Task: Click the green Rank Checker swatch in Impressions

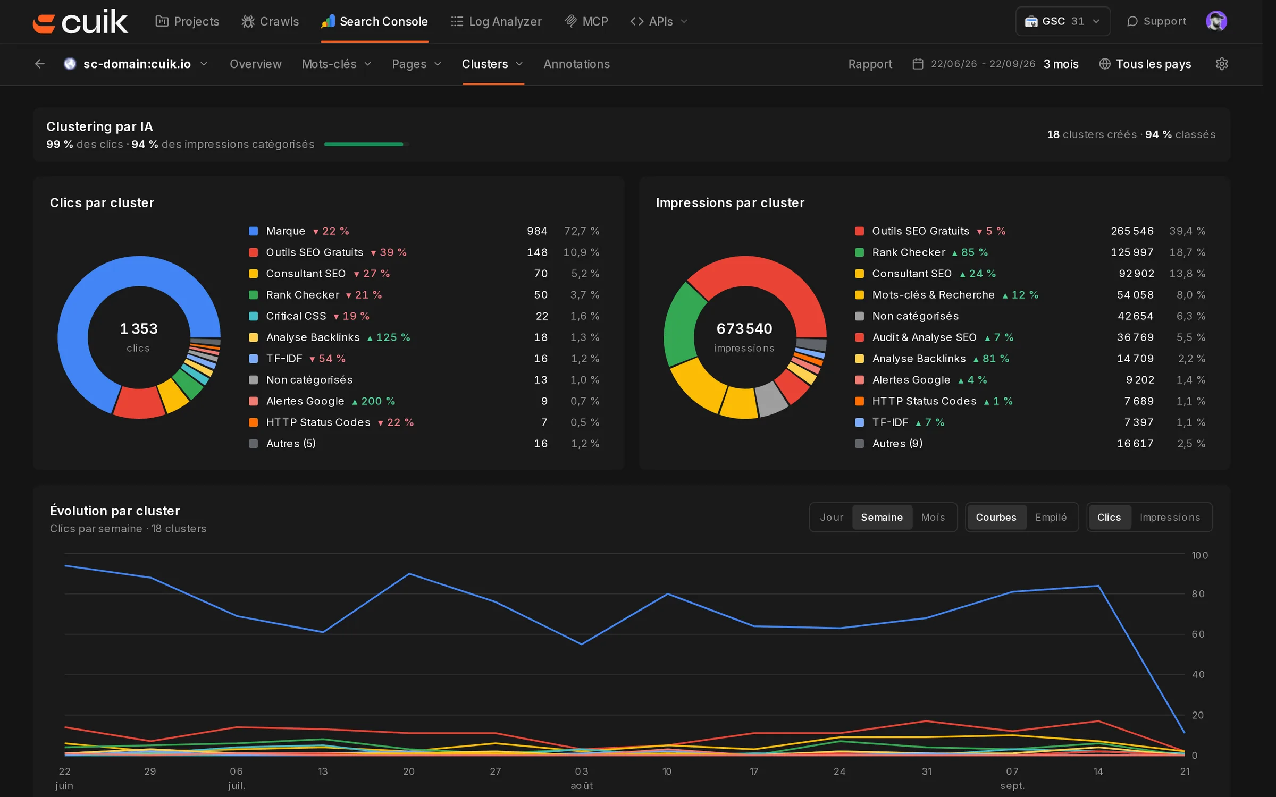Action: (x=860, y=252)
